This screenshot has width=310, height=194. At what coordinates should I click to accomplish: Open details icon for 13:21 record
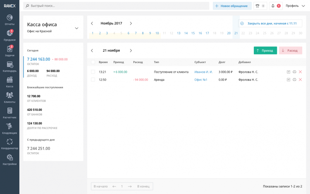coord(289,72)
